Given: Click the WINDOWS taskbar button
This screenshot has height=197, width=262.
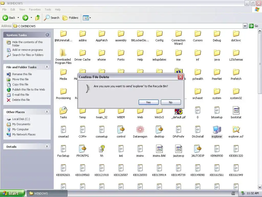Looking at the screenshot, I should click(47, 193).
